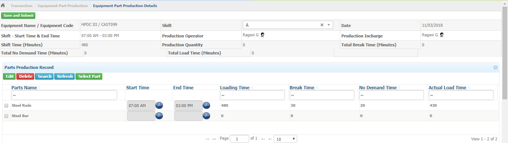Click Steel Rods no demand value 20

click(x=362, y=106)
